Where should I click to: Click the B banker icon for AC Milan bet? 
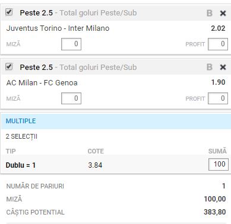coord(209,68)
